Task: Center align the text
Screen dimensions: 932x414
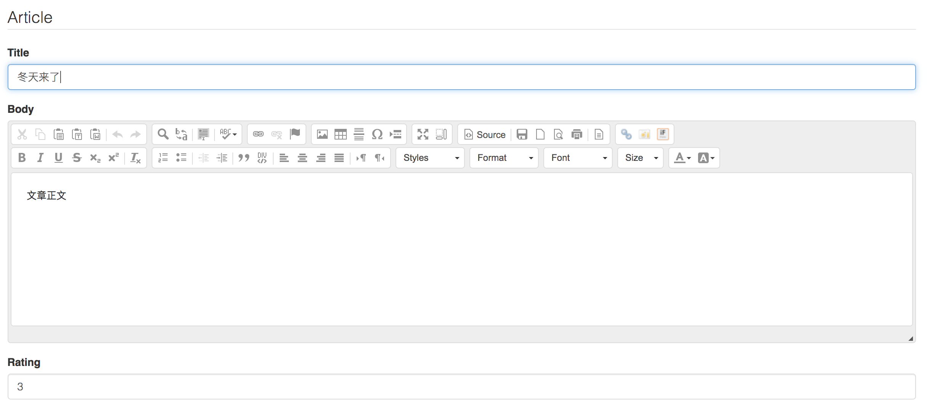Action: click(x=303, y=158)
